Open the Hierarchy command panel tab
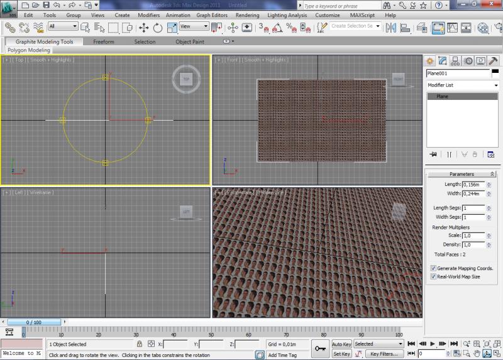503x360 pixels. pos(456,61)
